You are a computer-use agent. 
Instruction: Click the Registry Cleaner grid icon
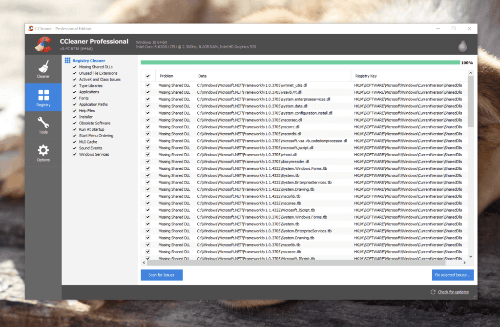67,60
